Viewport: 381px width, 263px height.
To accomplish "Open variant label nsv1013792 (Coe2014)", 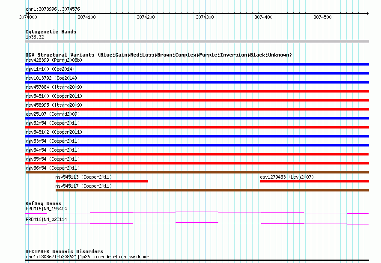I will pyautogui.click(x=51, y=78).
